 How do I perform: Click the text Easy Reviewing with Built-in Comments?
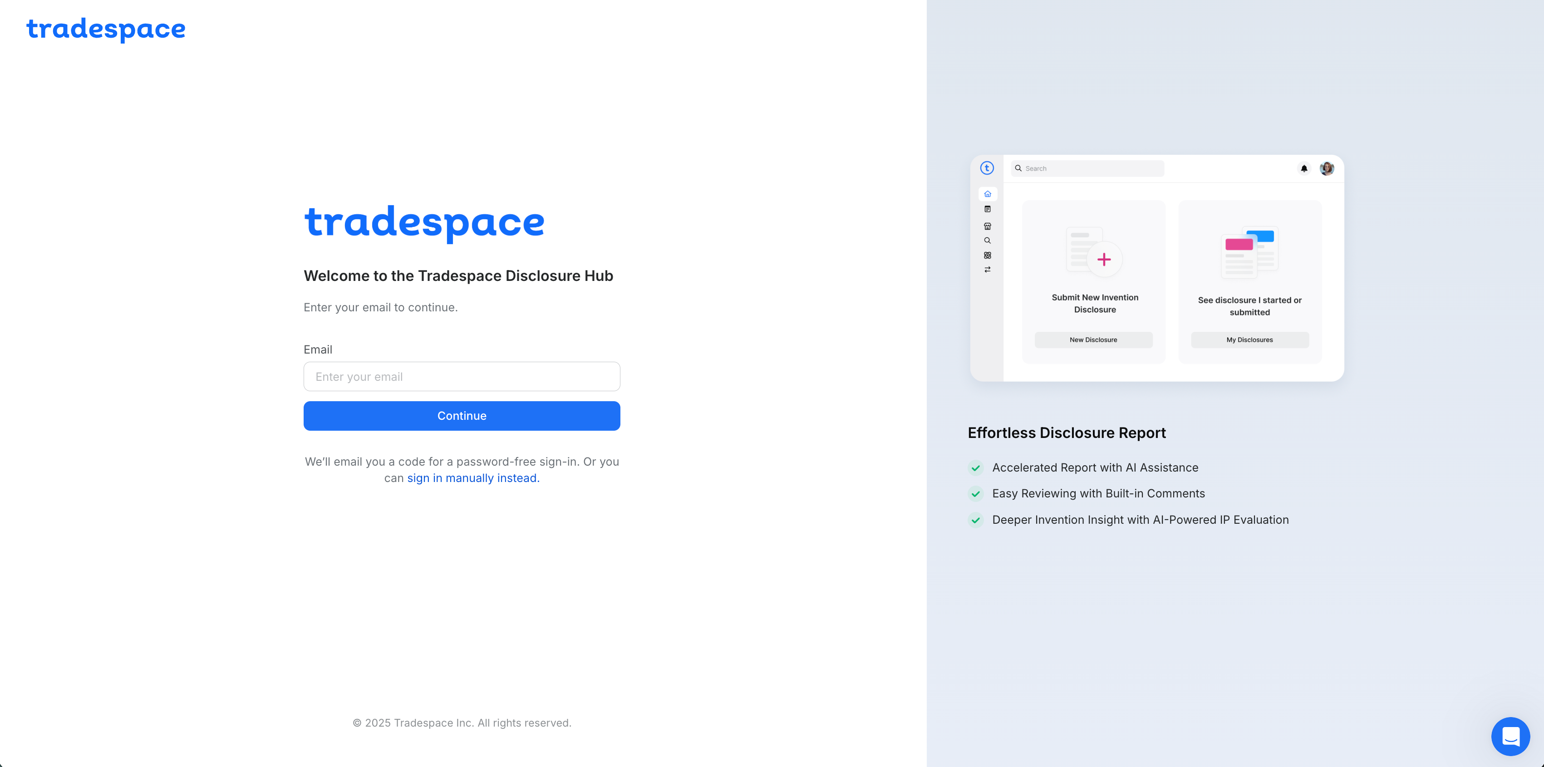pyautogui.click(x=1098, y=494)
